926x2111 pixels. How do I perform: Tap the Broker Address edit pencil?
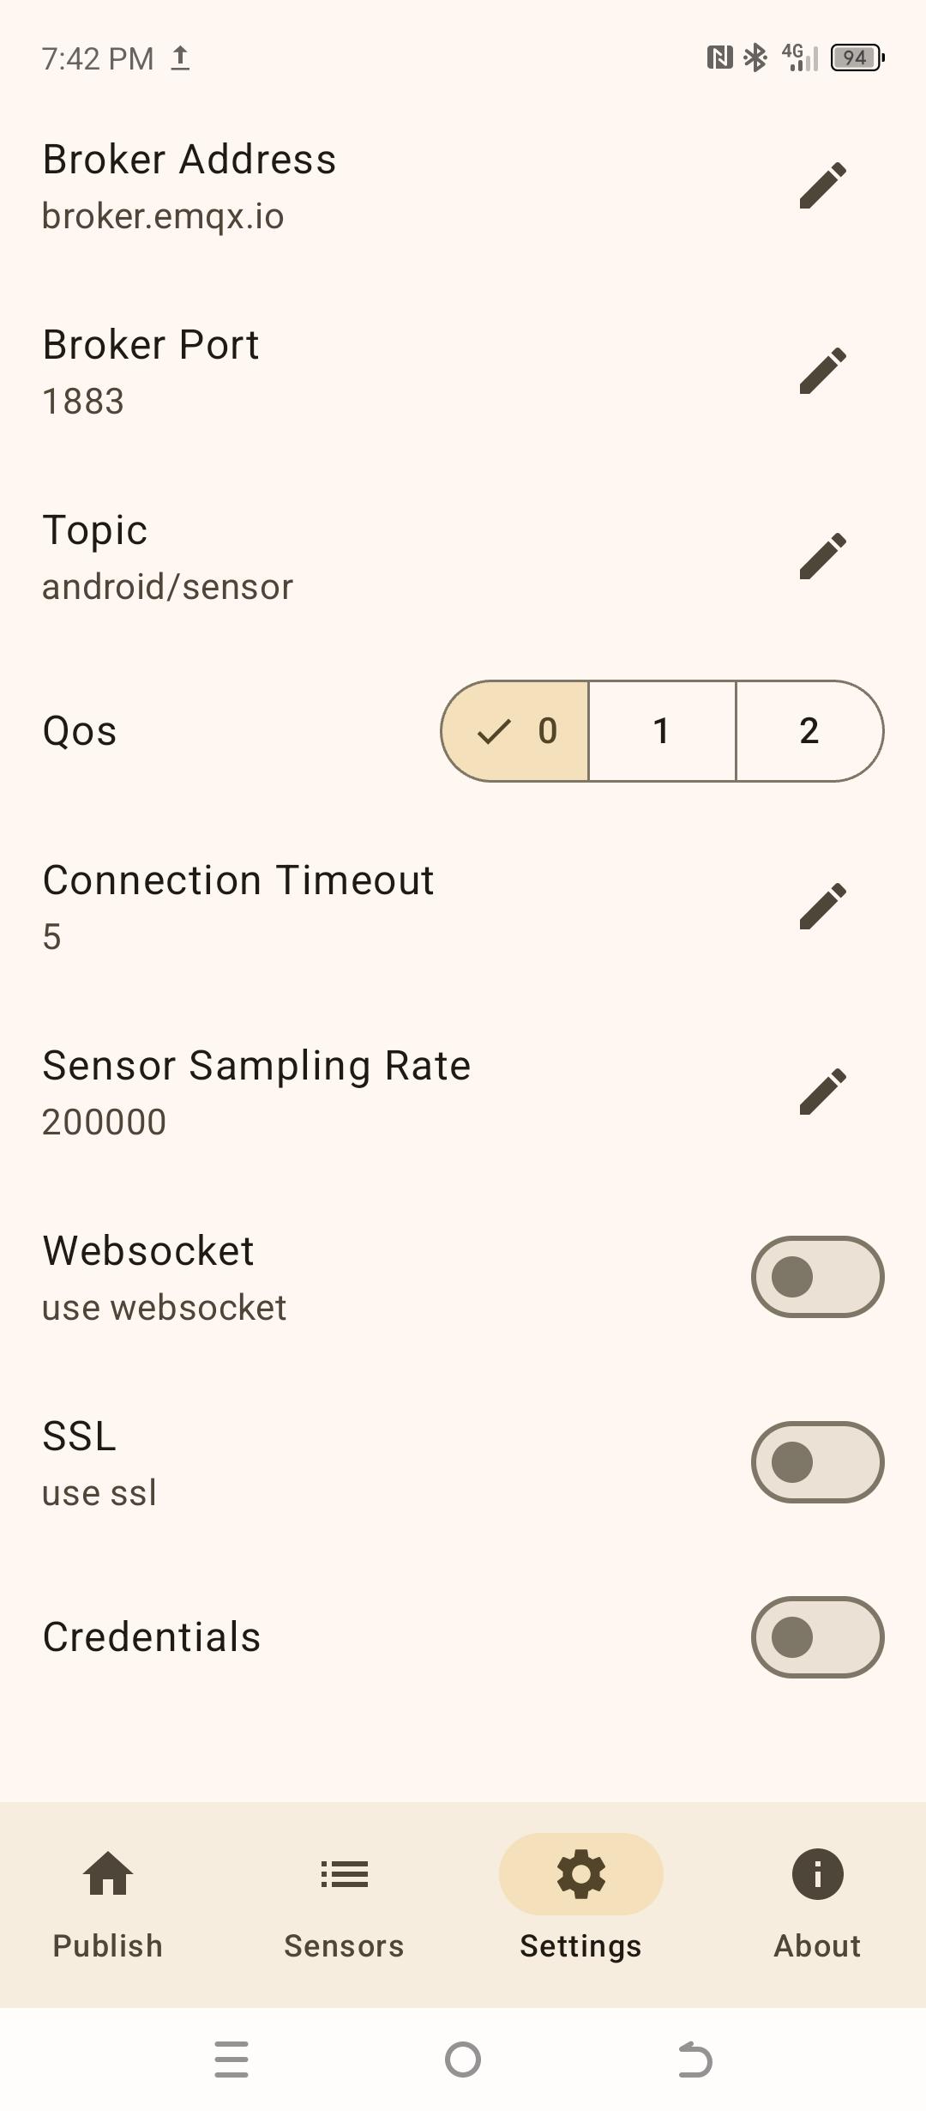click(822, 185)
